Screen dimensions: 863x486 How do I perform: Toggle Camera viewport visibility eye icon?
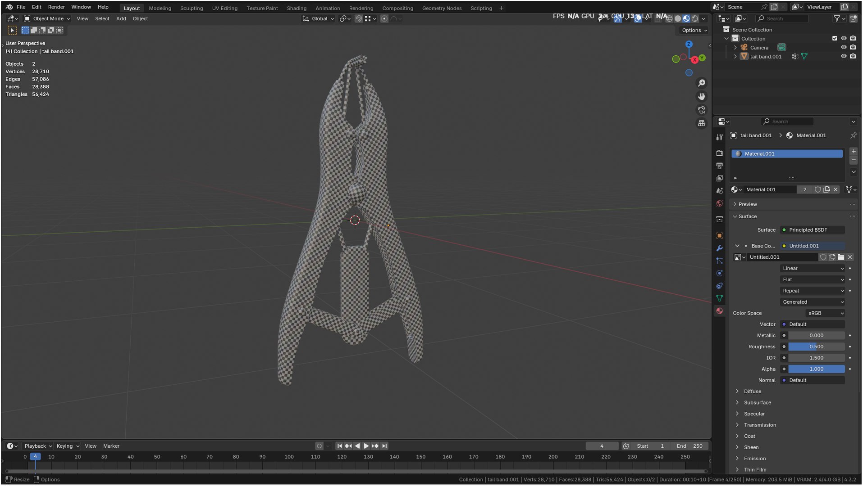tap(844, 48)
